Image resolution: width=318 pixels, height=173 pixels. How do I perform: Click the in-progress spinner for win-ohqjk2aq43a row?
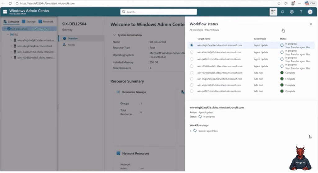point(282,45)
